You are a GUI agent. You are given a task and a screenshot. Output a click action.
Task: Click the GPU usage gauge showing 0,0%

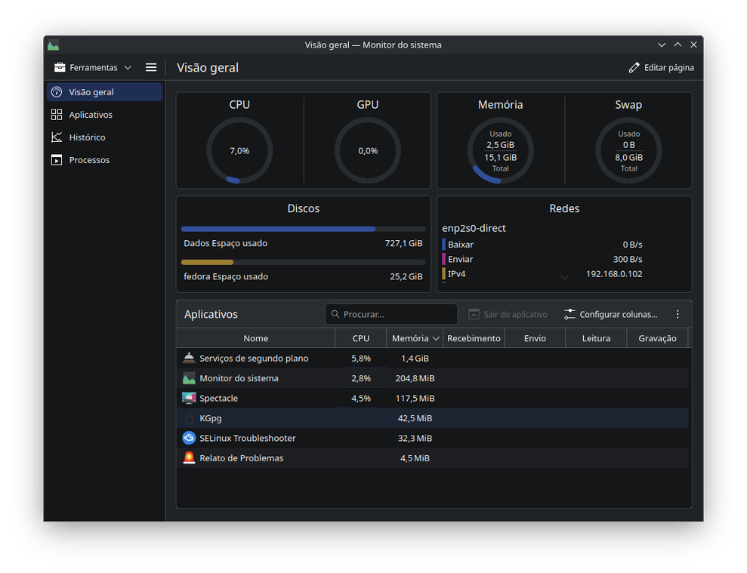point(368,150)
